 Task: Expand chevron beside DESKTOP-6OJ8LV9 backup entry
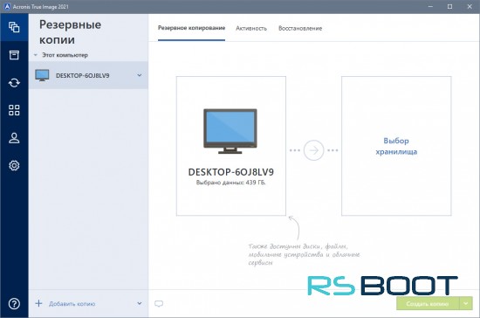coord(140,75)
